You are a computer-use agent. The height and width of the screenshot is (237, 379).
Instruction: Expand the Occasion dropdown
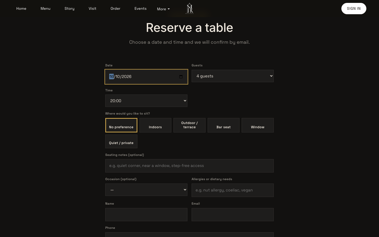coord(146,190)
